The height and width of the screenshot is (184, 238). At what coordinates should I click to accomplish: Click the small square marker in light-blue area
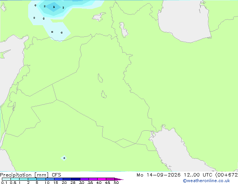tap(52, 32)
